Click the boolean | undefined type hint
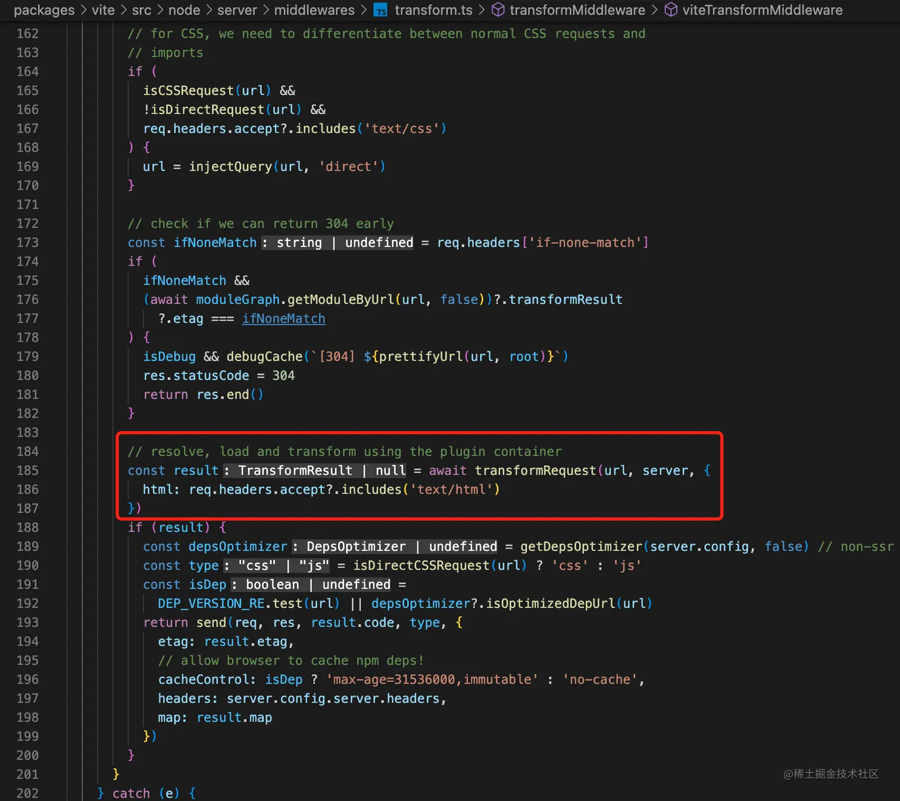 [x=311, y=585]
